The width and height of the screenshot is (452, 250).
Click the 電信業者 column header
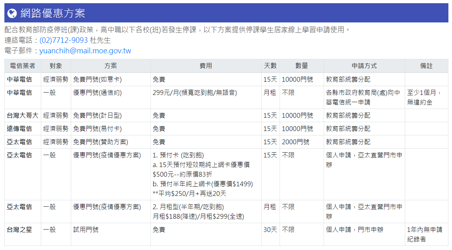coord(23,66)
